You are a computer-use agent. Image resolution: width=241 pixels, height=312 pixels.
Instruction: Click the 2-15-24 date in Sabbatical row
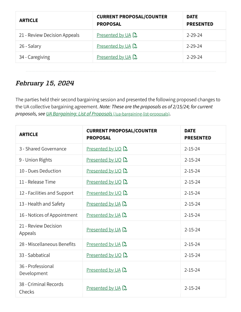pyautogui.click(x=192, y=255)
